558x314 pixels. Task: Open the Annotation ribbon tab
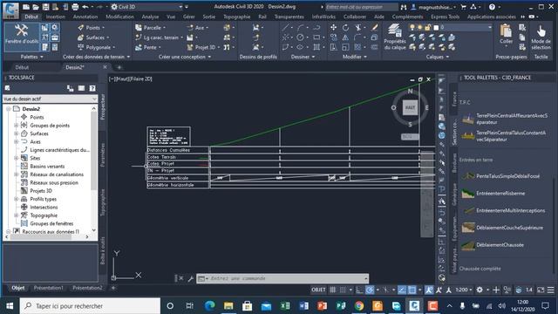85,17
